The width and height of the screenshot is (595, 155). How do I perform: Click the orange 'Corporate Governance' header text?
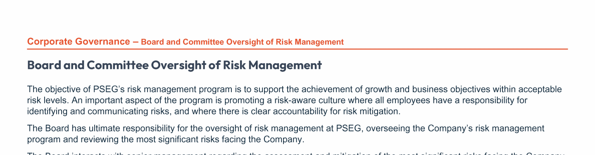point(79,41)
